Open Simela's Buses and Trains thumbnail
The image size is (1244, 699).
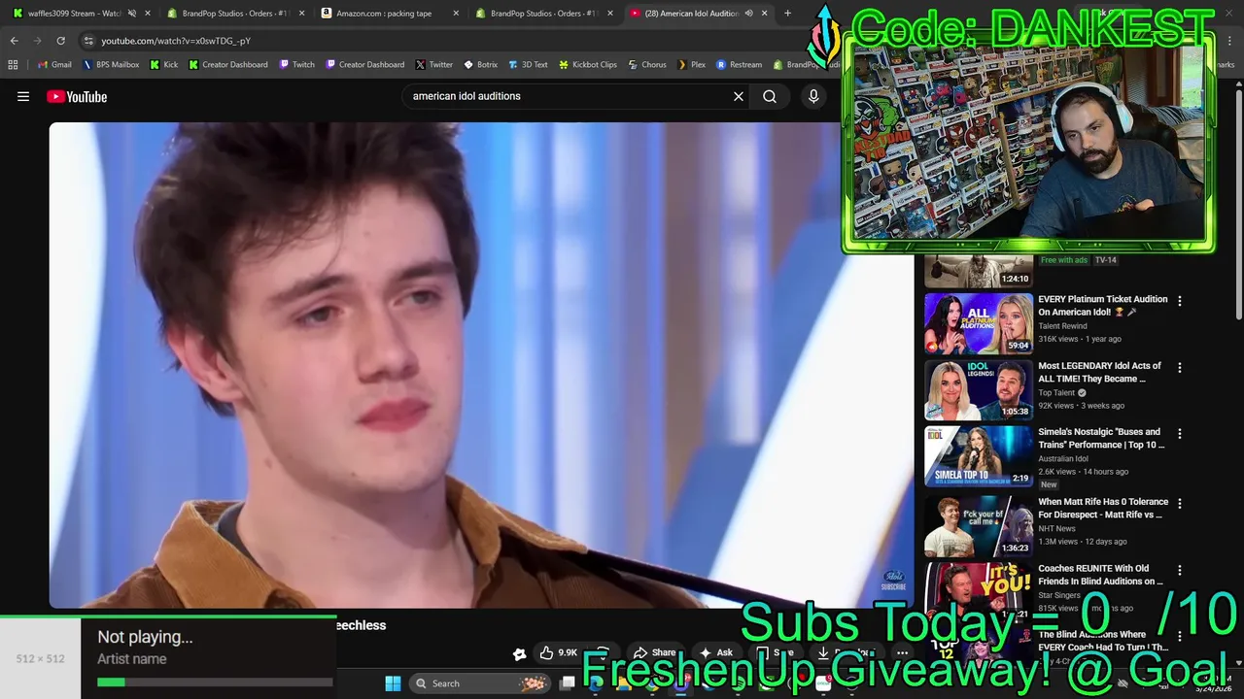[x=978, y=455]
